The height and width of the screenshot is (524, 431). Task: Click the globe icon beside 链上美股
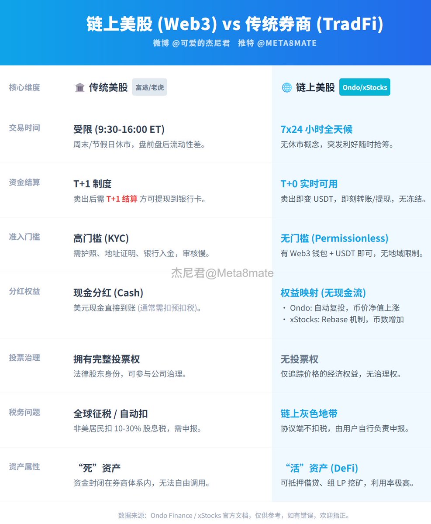(287, 87)
